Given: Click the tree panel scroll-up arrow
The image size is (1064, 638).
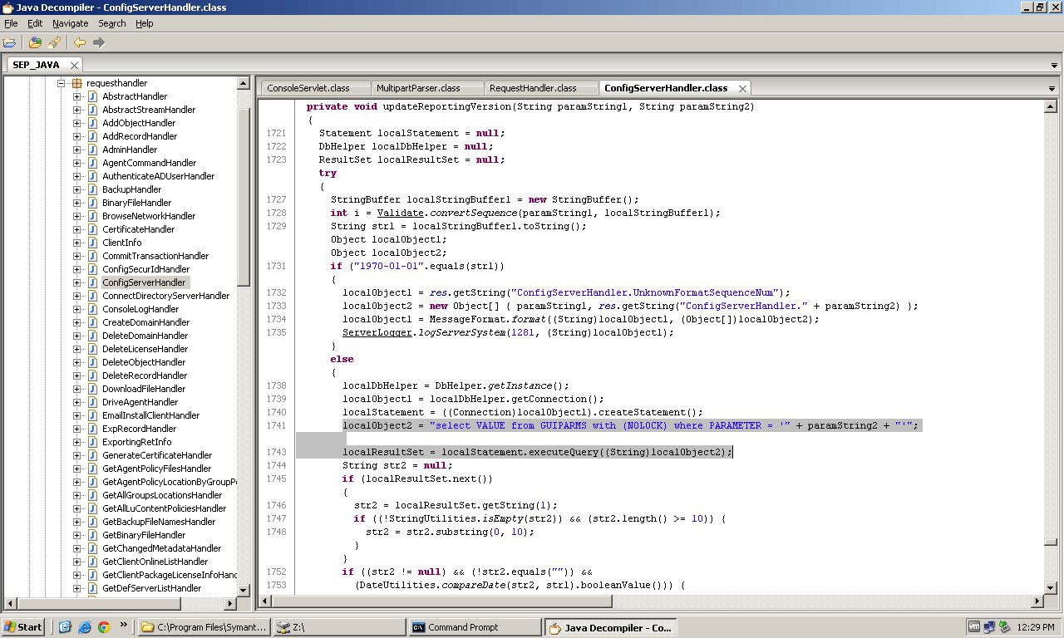Looking at the screenshot, I should point(244,83).
